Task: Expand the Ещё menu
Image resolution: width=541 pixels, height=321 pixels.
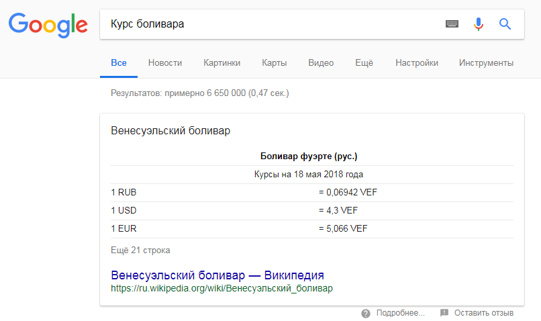Action: pyautogui.click(x=364, y=63)
